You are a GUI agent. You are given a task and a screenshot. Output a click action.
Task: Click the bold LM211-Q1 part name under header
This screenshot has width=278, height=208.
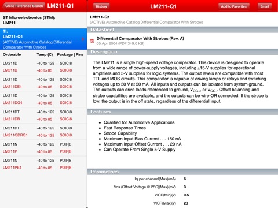coord(100,17)
